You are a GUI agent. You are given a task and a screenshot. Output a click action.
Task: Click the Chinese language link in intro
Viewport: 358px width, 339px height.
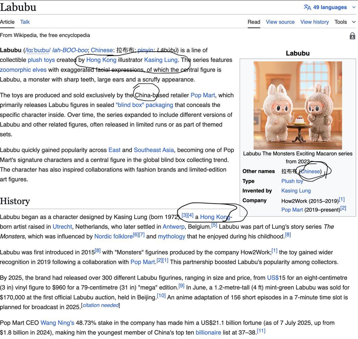[102, 50]
